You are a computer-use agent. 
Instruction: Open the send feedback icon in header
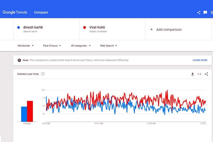(205, 12)
